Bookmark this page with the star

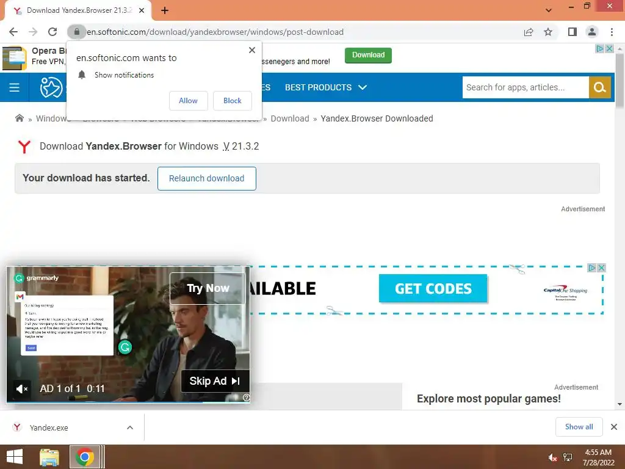[x=548, y=32]
